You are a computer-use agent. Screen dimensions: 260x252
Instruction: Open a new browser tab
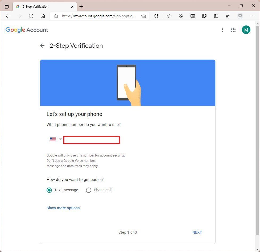tap(81, 6)
